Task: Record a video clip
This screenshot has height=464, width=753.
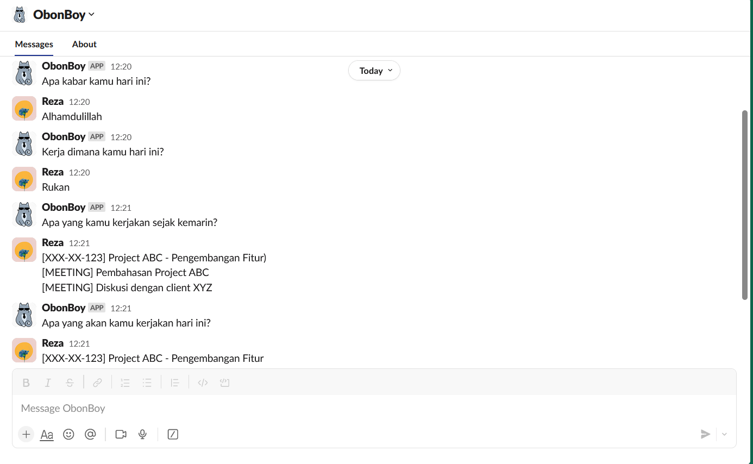Action: pyautogui.click(x=121, y=434)
